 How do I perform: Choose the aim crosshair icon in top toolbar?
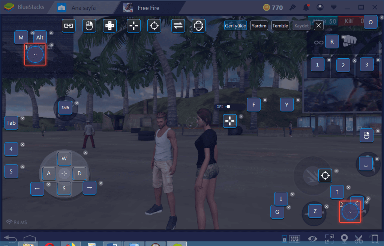(154, 26)
